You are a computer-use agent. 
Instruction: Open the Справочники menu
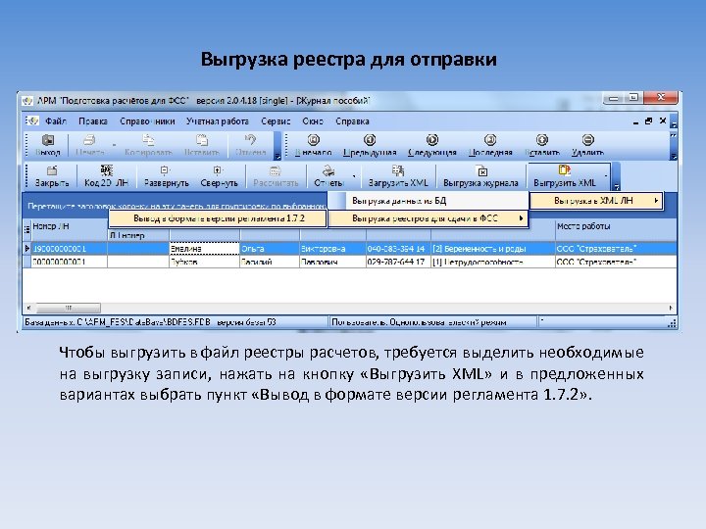click(147, 121)
